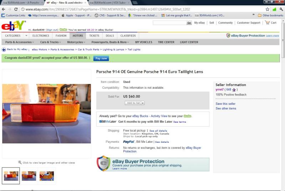Expand the Add to list dropdown arrow
This screenshot has height=191, width=285.
pos(143,103)
